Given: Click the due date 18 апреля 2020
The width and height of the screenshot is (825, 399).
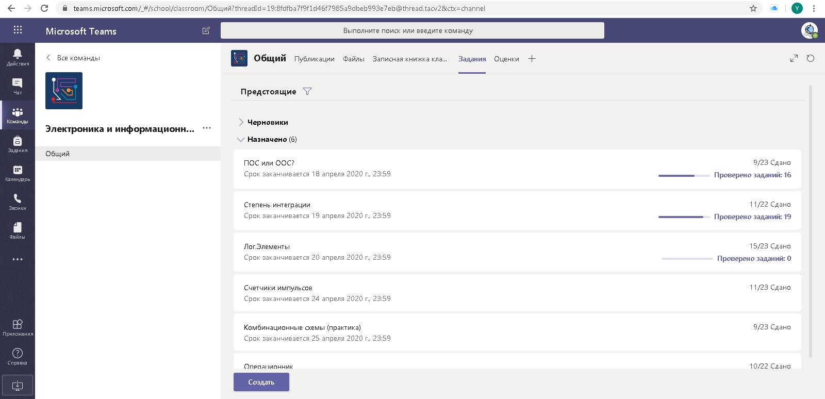Looking at the screenshot, I should click(317, 174).
